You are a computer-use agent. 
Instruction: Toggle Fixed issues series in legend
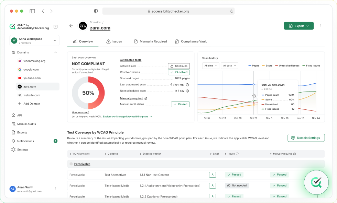(311, 65)
